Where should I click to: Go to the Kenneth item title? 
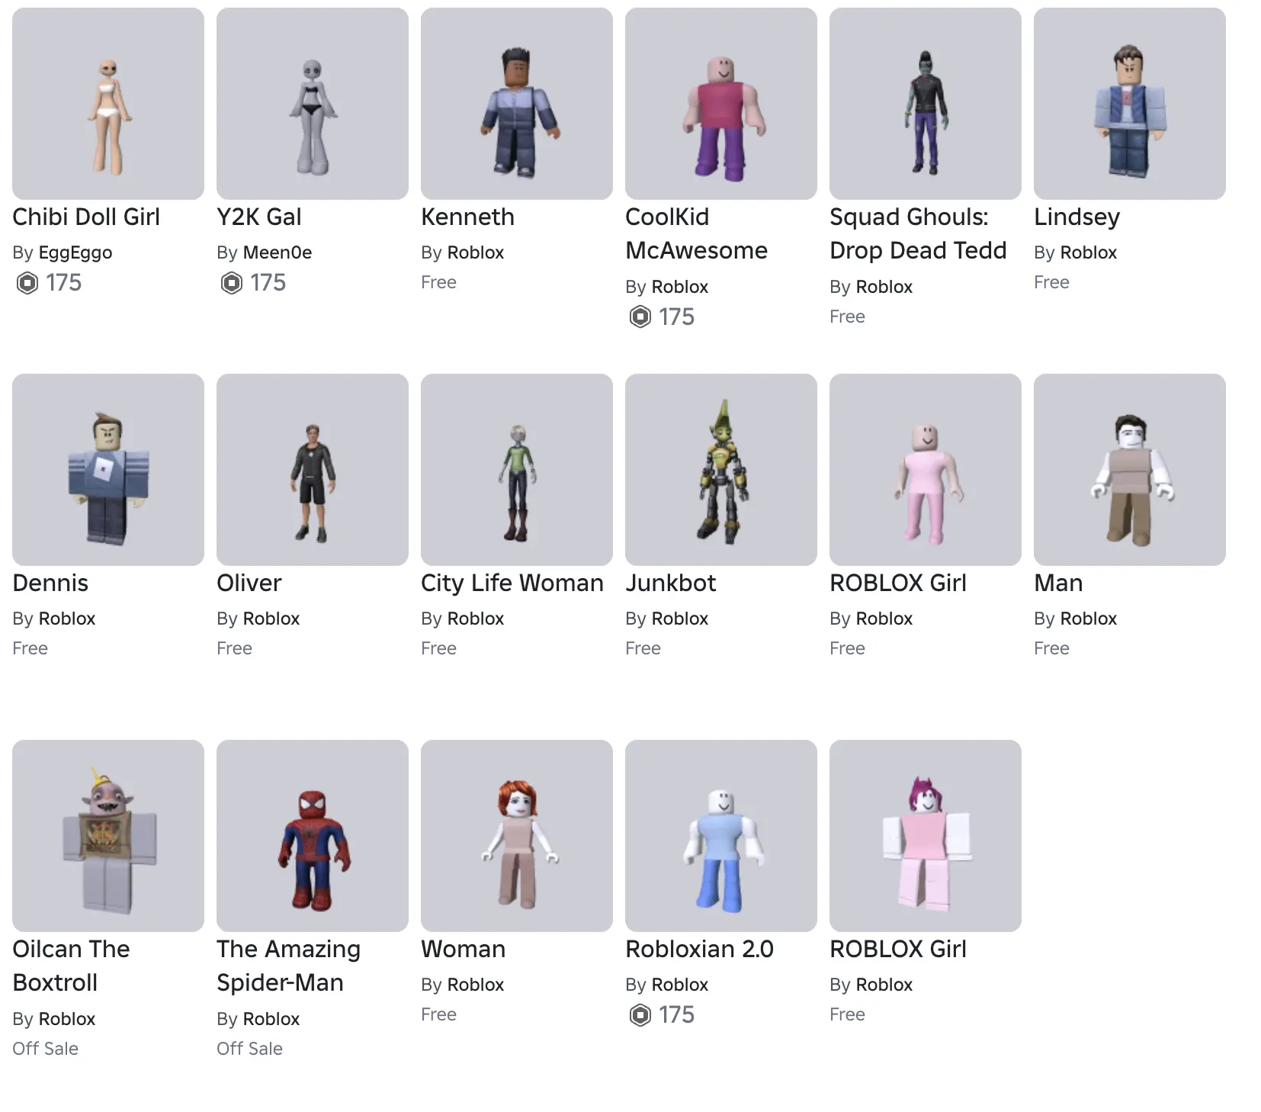pos(467,217)
